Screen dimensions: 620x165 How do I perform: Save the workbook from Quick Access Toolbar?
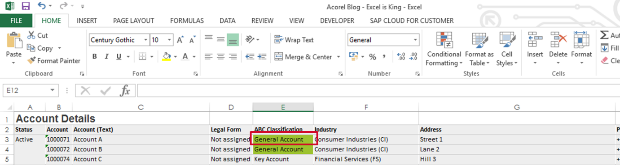tap(26, 6)
